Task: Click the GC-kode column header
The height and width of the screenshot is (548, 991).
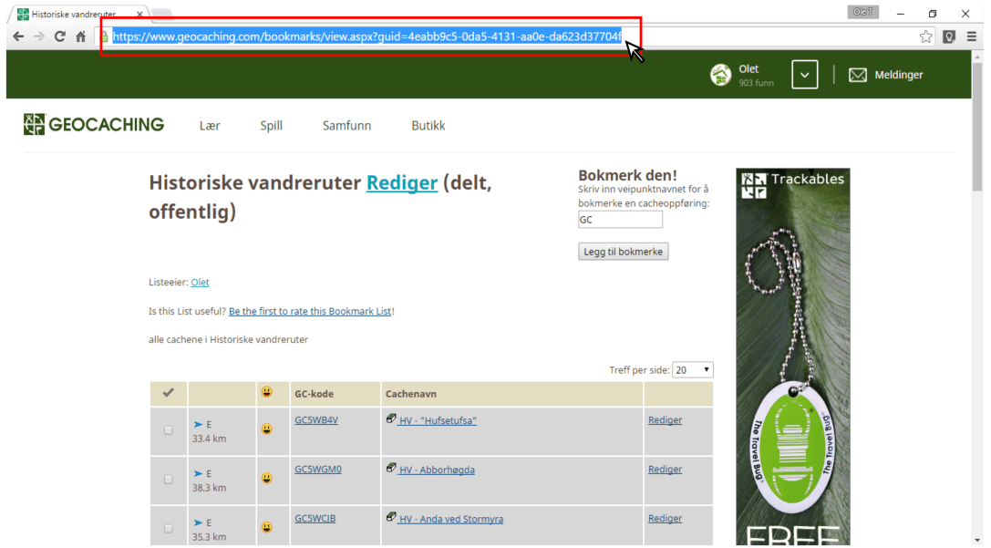Action: [314, 394]
